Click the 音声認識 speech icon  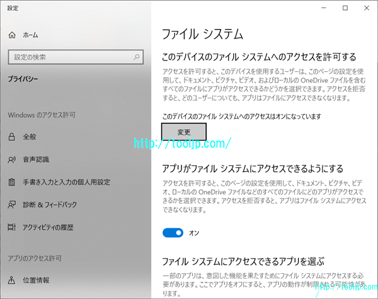click(x=11, y=160)
